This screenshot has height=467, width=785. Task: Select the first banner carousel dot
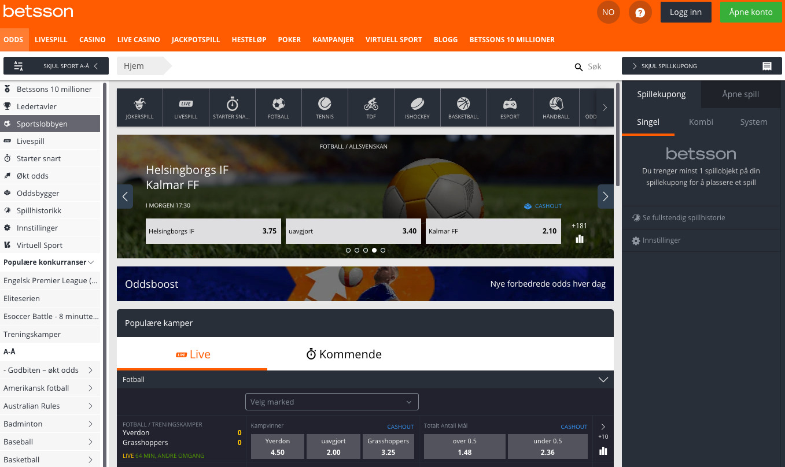coord(348,250)
